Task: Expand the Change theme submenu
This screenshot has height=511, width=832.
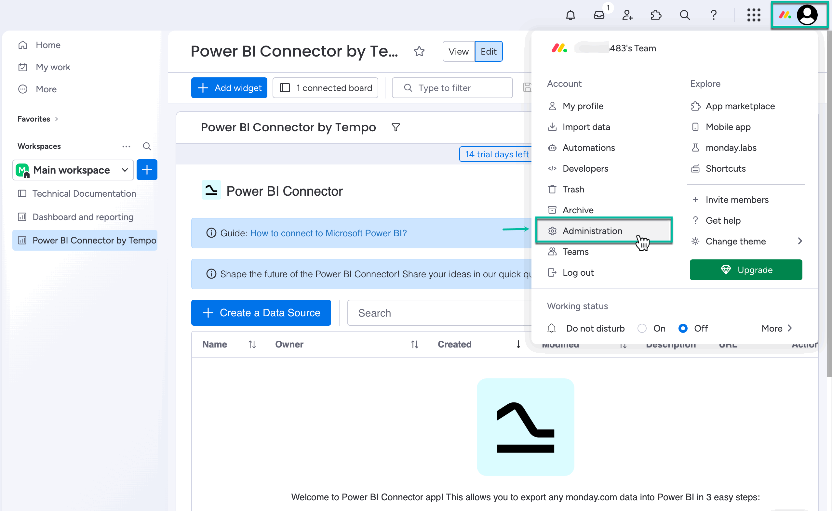Action: 800,241
